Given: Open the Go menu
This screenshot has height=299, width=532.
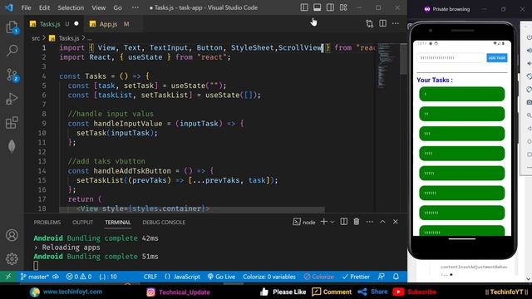Looking at the screenshot, I should (x=117, y=7).
